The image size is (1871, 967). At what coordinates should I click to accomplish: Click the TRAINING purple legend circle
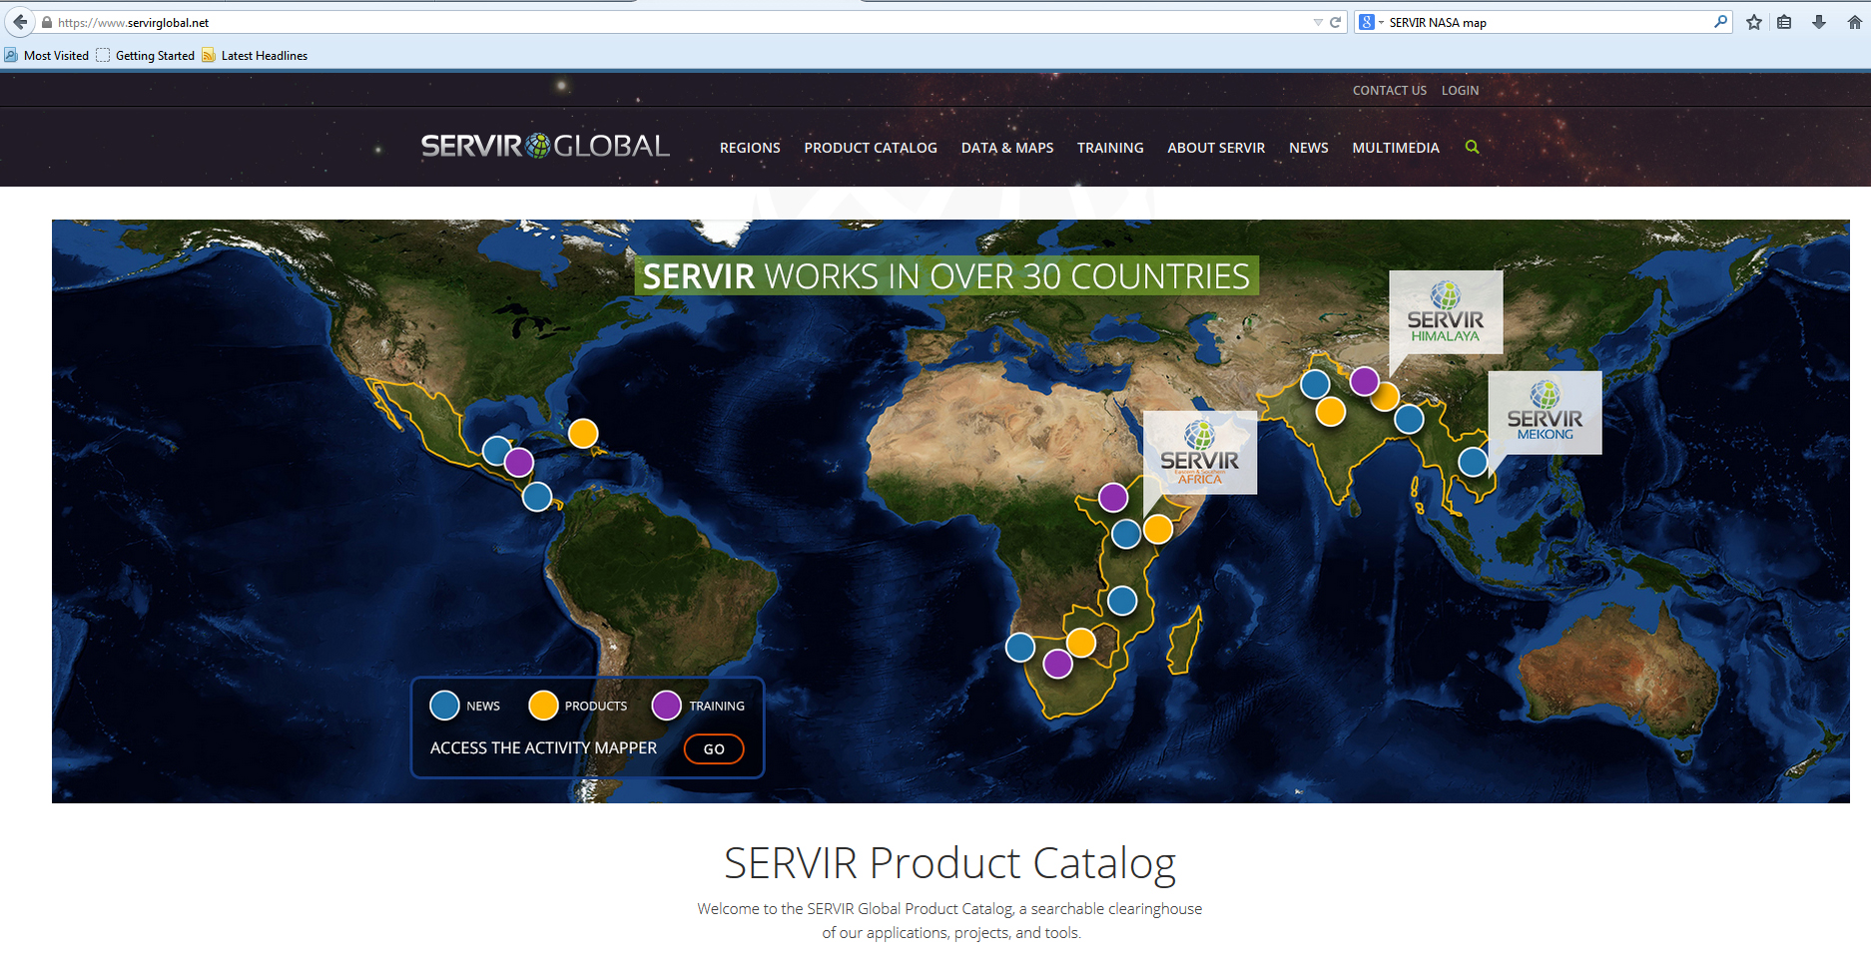(x=666, y=706)
